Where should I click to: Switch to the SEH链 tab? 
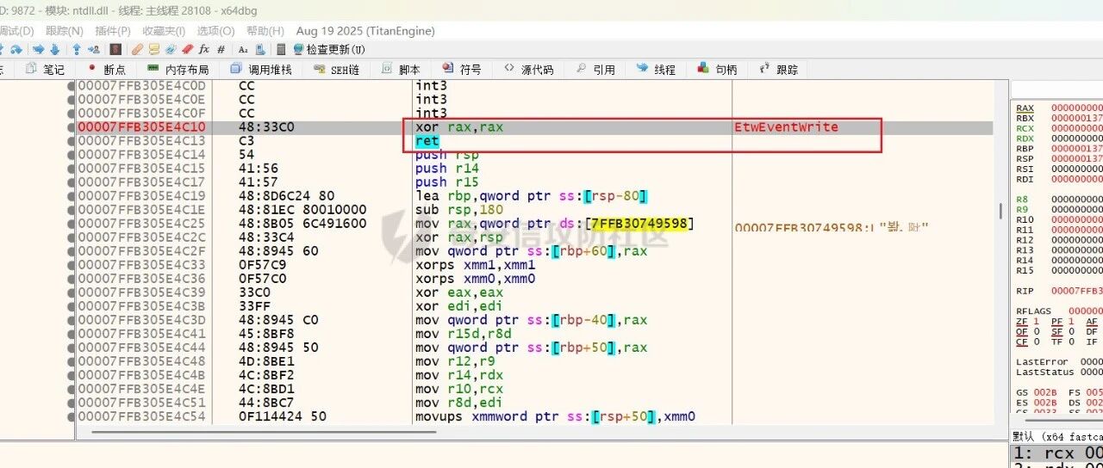click(x=337, y=69)
